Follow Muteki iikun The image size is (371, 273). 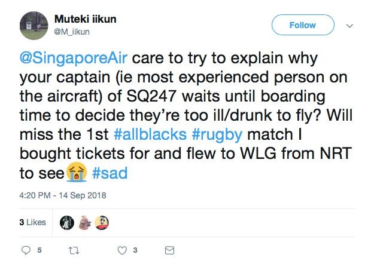pos(302,25)
